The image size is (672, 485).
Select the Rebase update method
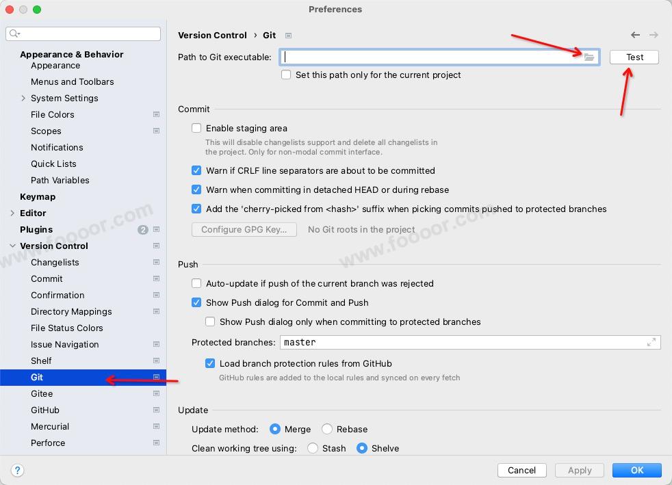coord(327,429)
